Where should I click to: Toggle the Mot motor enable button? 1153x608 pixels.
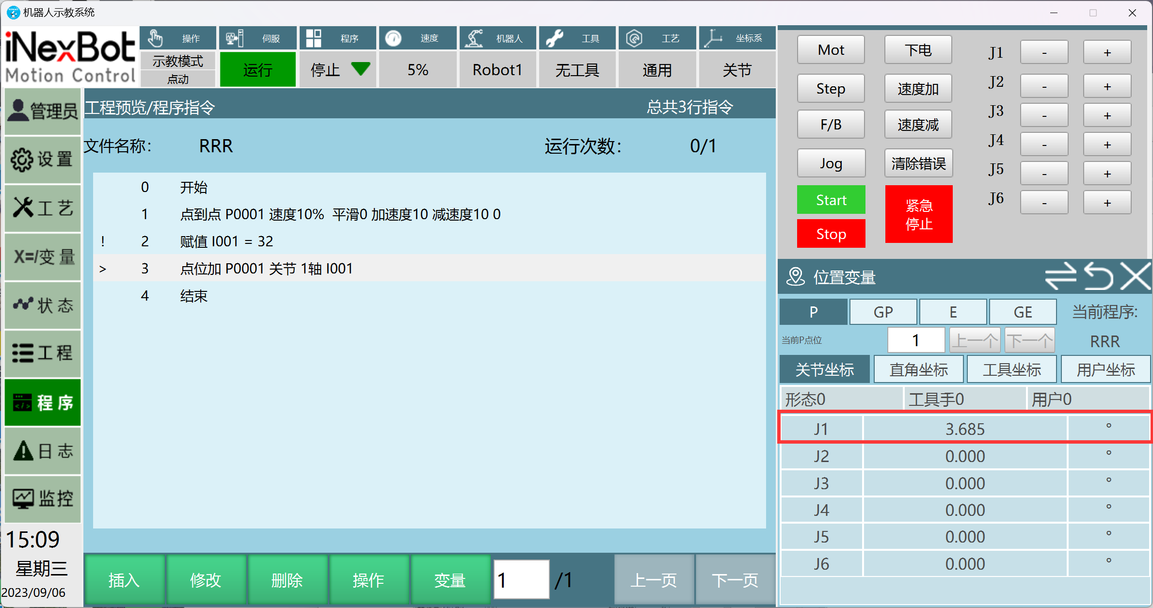pyautogui.click(x=831, y=50)
